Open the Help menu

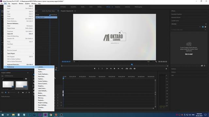(39, 4)
